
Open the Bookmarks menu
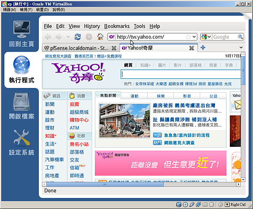tap(117, 26)
